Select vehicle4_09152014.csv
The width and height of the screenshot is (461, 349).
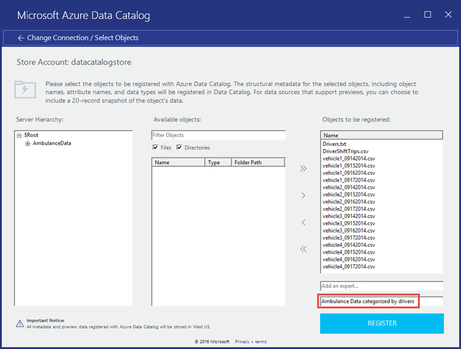point(349,252)
